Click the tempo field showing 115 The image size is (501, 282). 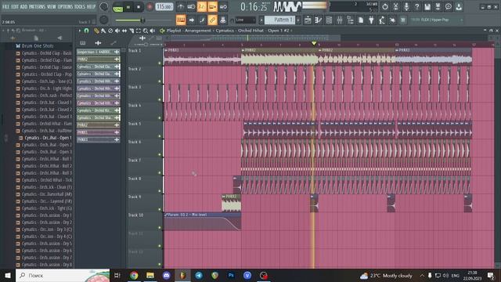pos(164,7)
